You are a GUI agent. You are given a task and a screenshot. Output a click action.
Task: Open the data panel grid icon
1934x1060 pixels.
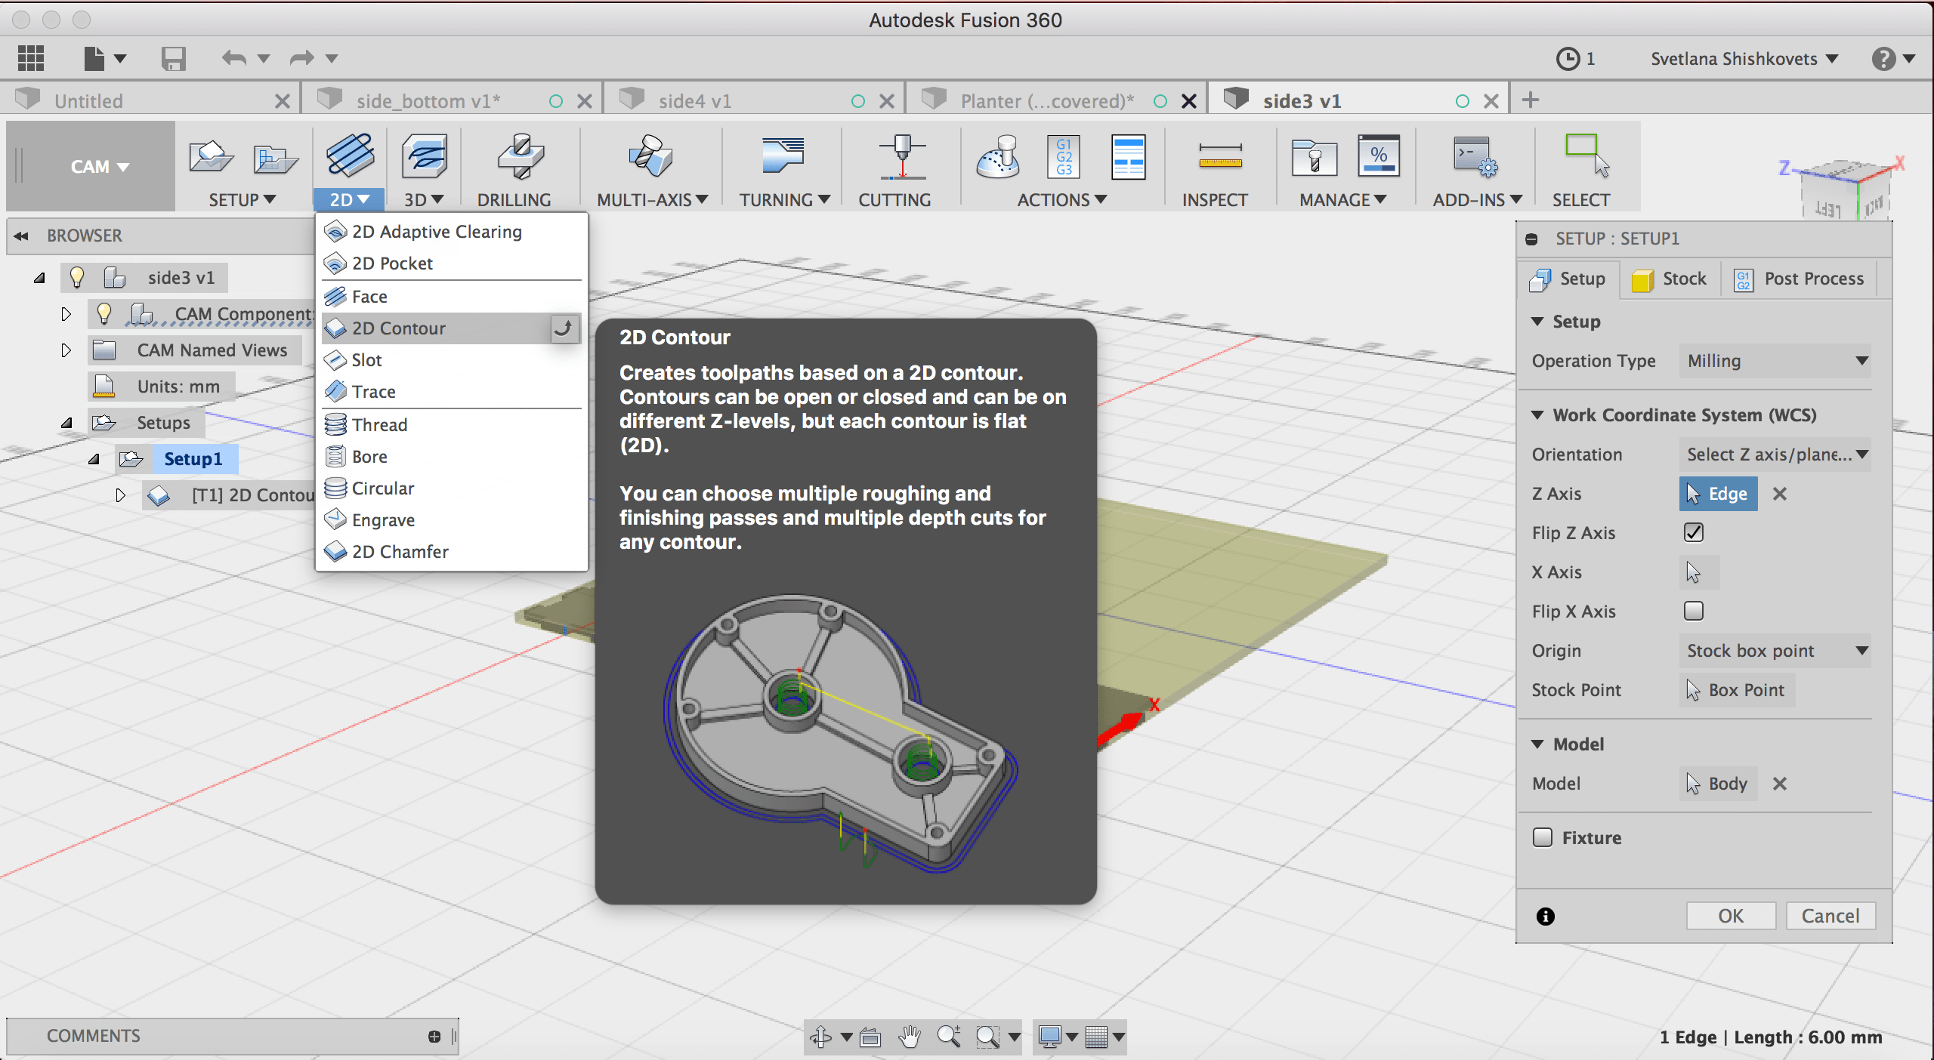[31, 58]
